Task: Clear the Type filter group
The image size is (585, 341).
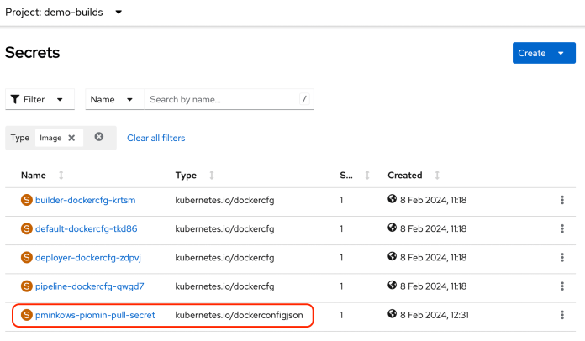Action: click(x=99, y=137)
